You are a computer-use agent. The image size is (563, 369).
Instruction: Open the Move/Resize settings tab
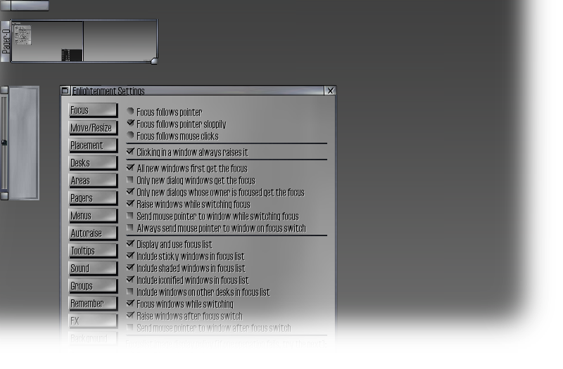(93, 128)
